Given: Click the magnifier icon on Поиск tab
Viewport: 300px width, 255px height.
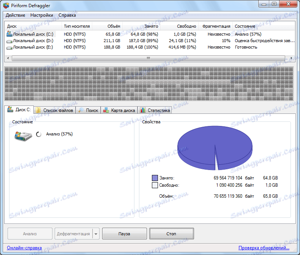Looking at the screenshot, I should tap(81, 110).
